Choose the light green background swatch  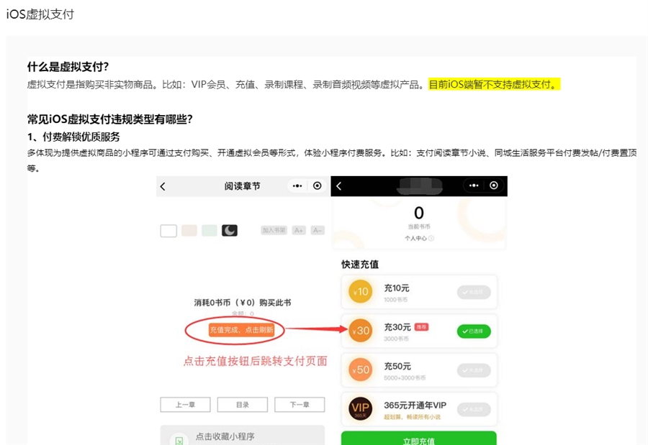tap(210, 230)
